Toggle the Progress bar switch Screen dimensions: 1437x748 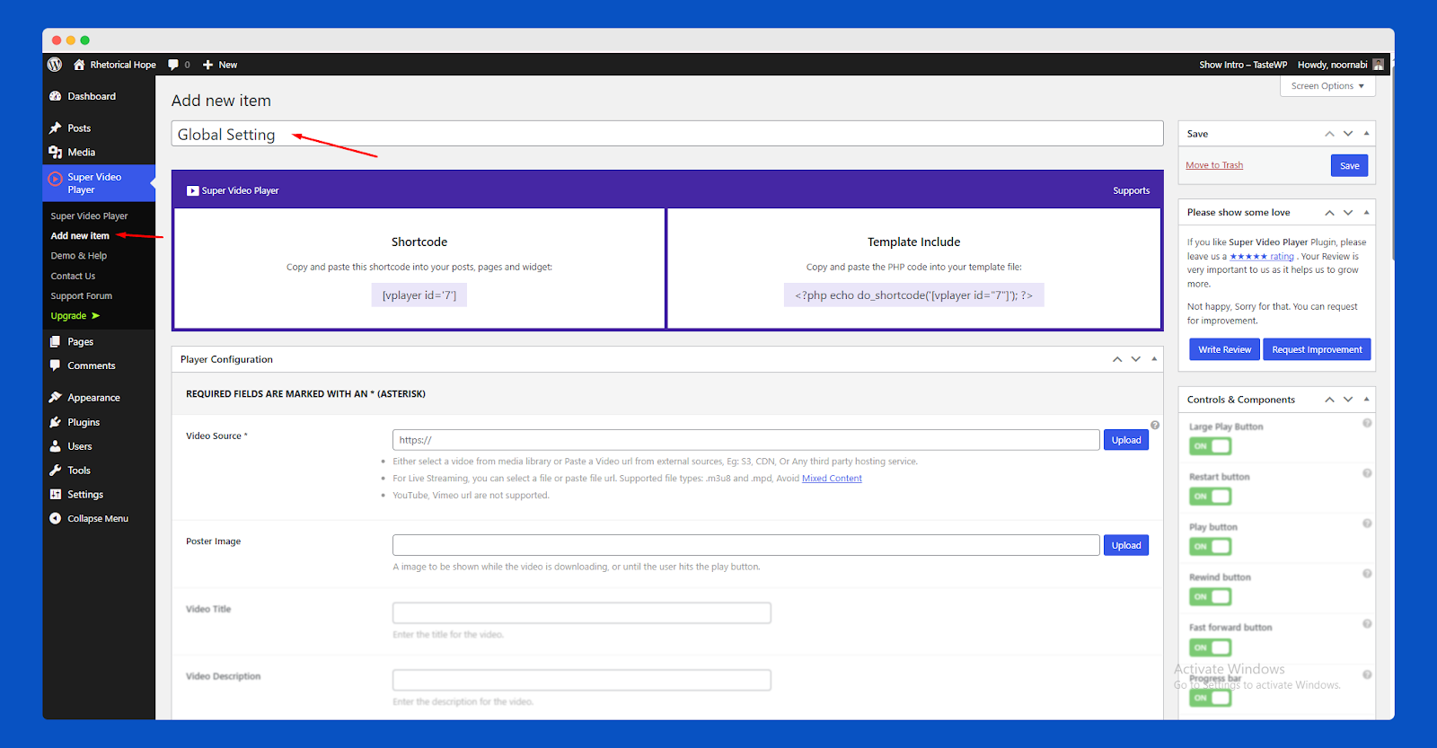tap(1210, 698)
